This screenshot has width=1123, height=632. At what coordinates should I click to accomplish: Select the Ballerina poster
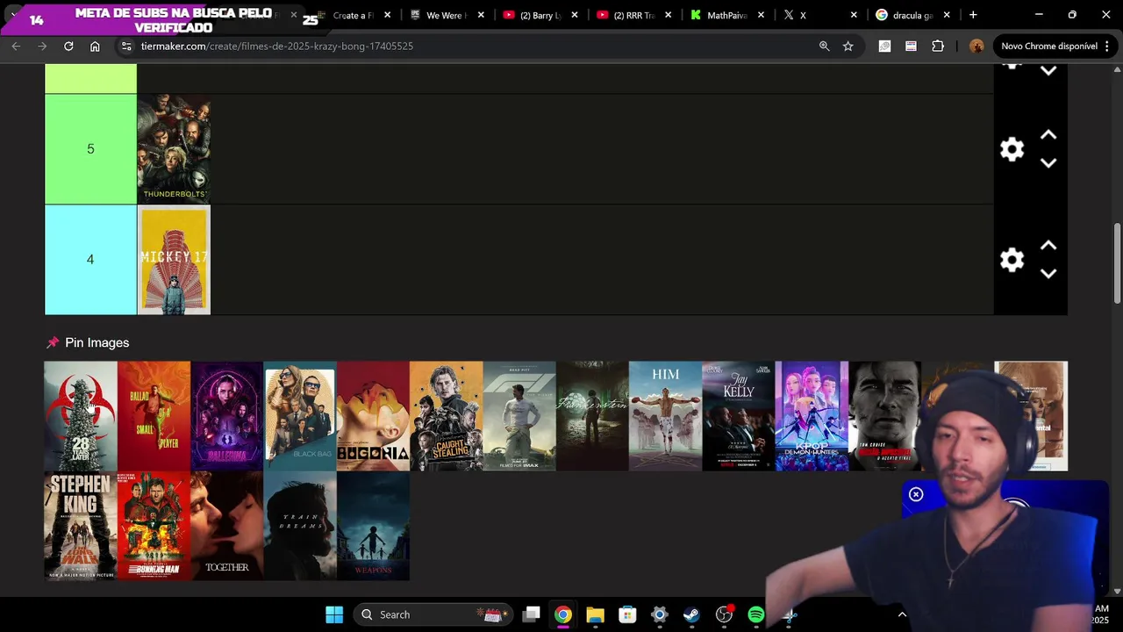pos(226,416)
